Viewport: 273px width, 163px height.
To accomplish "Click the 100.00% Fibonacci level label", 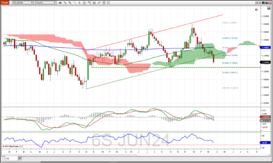I will click(230, 88).
